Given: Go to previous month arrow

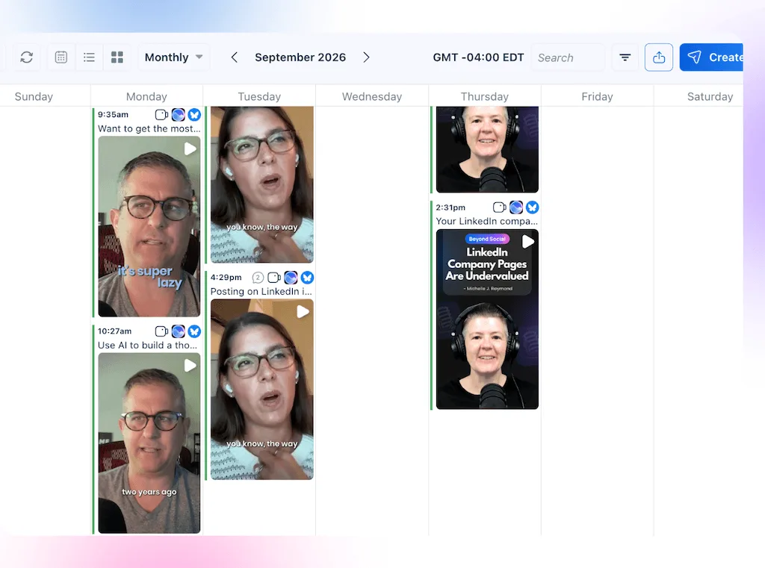Looking at the screenshot, I should pos(234,57).
